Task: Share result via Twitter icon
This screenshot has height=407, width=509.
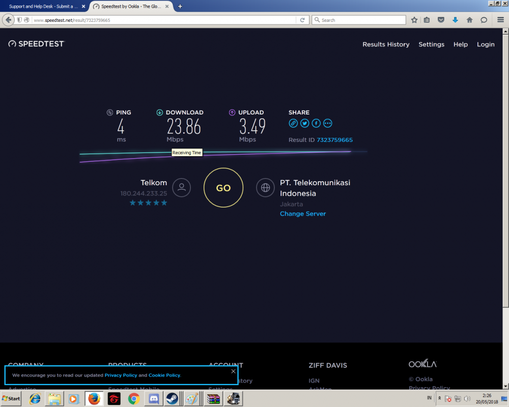Action: coord(304,123)
